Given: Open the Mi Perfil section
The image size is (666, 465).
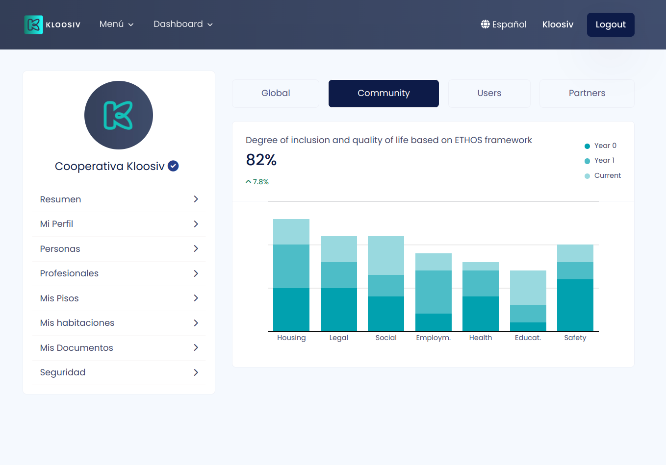Looking at the screenshot, I should 119,224.
